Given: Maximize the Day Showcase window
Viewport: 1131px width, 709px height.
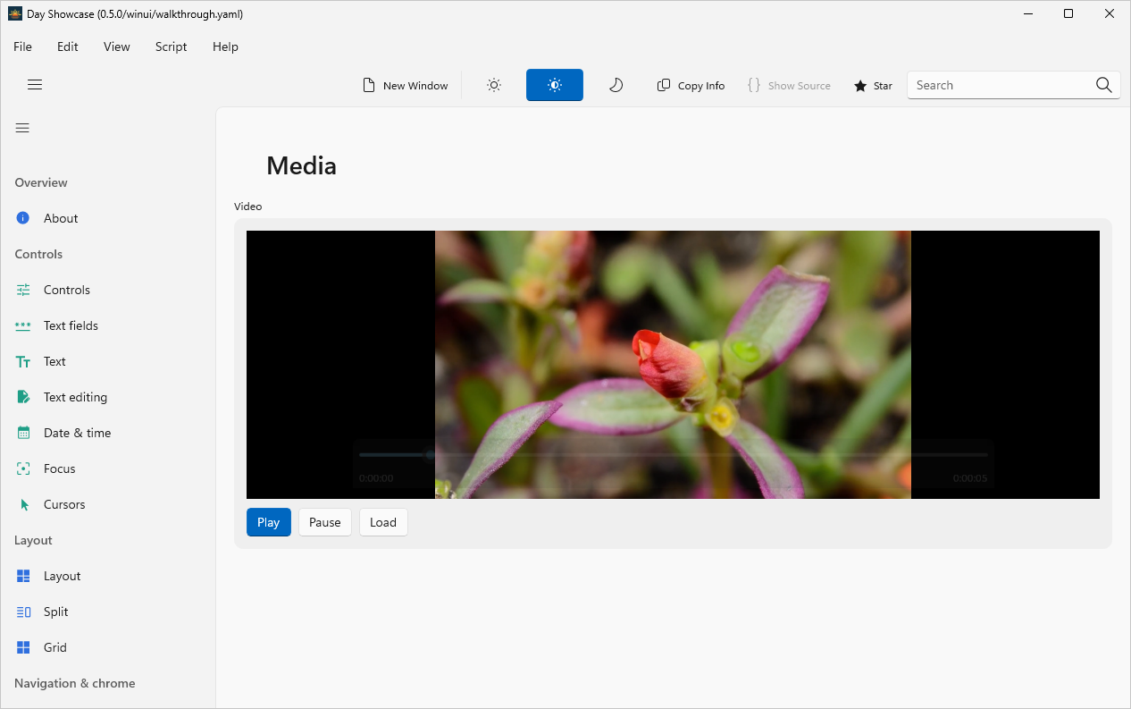Looking at the screenshot, I should pos(1068,13).
